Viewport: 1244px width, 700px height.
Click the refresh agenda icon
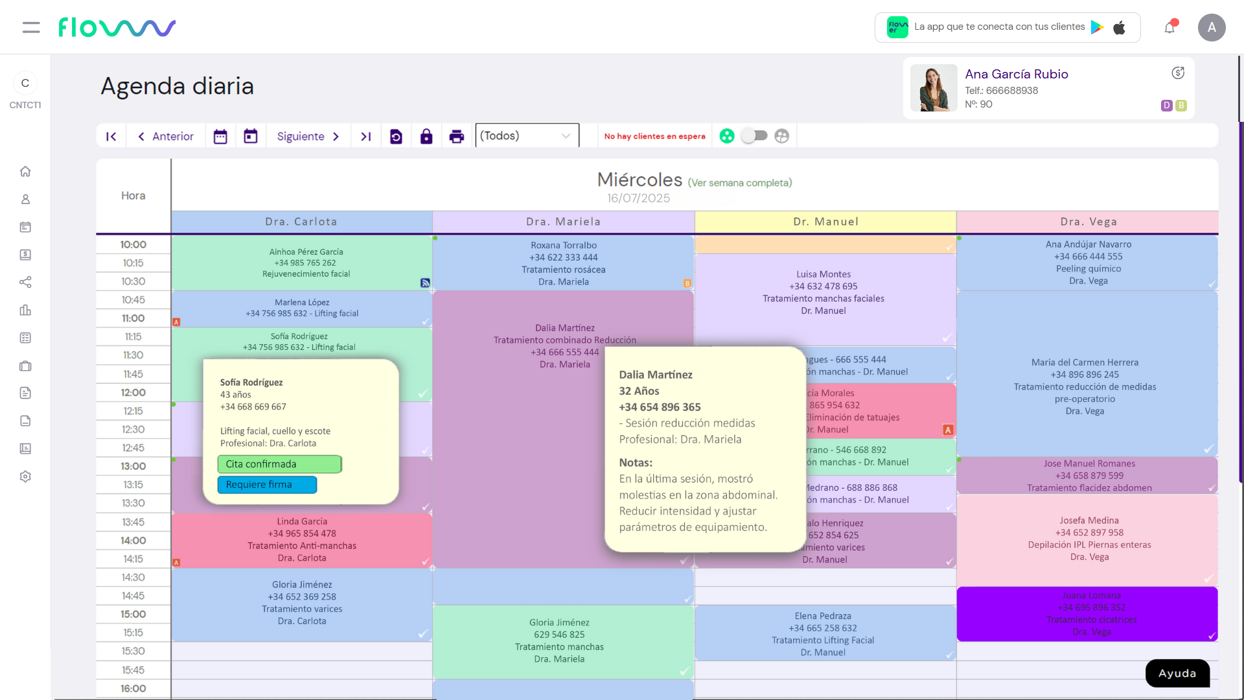pyautogui.click(x=396, y=137)
